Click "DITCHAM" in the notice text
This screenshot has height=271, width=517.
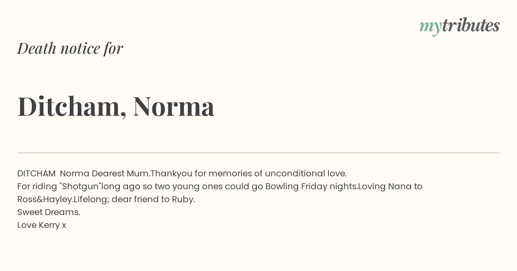36,173
